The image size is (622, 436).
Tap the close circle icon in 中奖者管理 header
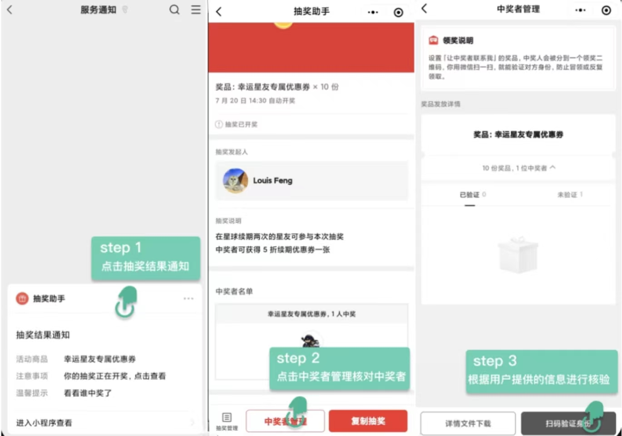click(x=606, y=10)
